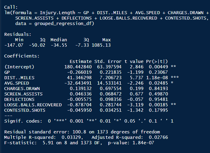Click the DEFLECTIONS p-value 0.95481
This screenshot has width=210, height=153.
tap(158, 99)
